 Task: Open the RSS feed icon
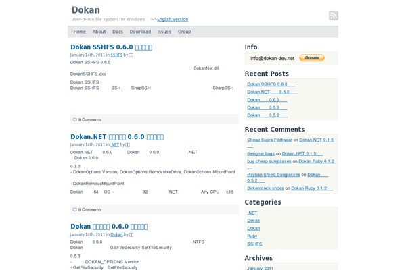click(334, 16)
